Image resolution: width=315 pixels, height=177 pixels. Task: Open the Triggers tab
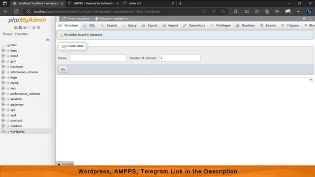pyautogui.click(x=290, y=26)
